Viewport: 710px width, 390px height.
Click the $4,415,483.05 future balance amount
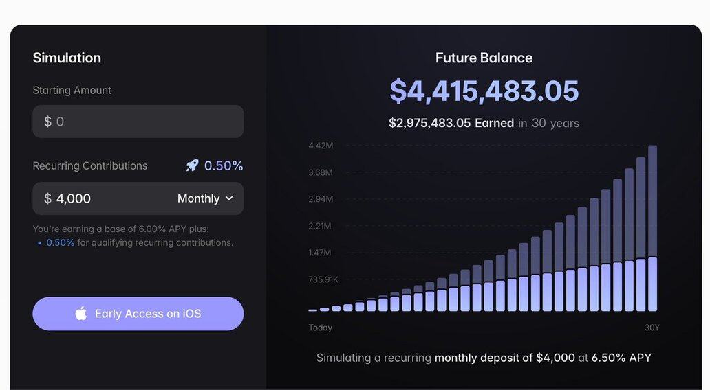pos(484,91)
